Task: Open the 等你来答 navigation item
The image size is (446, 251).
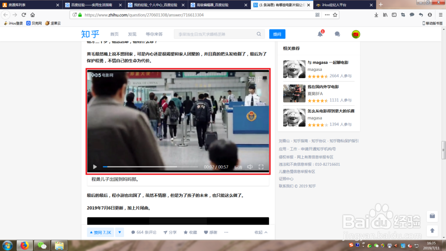Action: coord(154,34)
